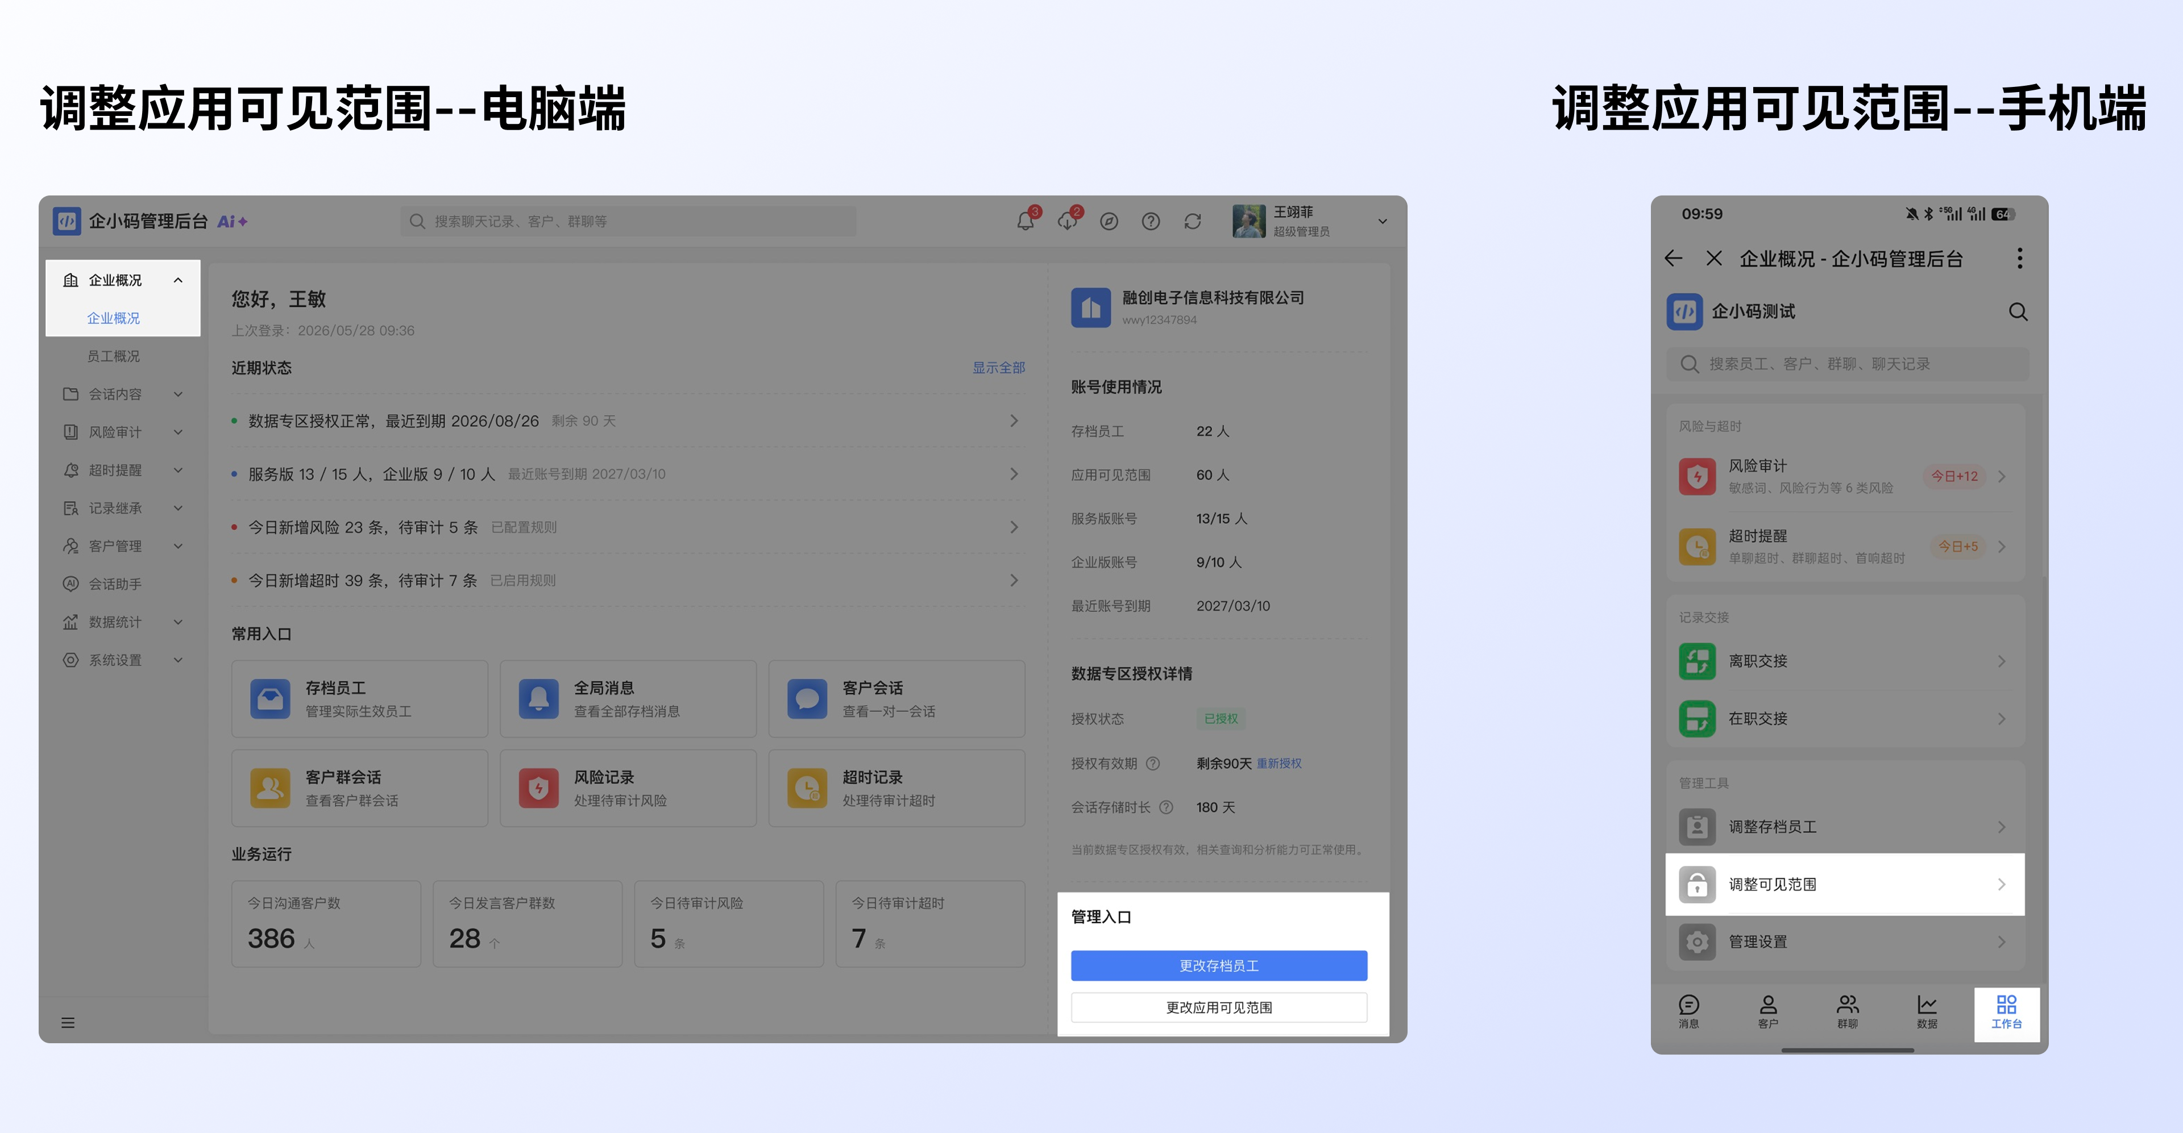Click the compass icon in the header
The image size is (2183, 1133).
[1109, 222]
